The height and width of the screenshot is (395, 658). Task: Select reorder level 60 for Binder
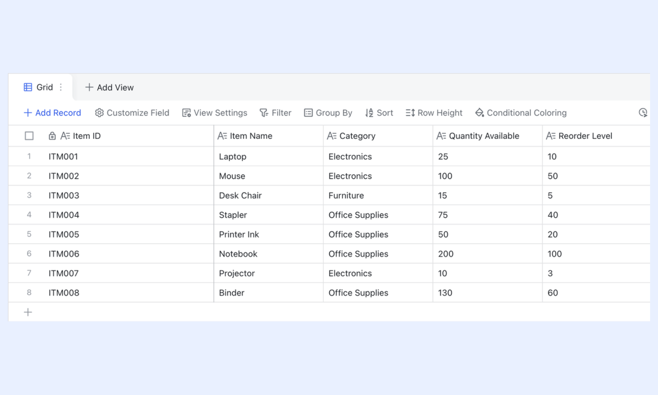(x=596, y=292)
